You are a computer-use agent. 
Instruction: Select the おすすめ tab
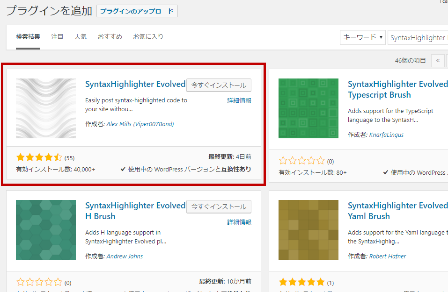coord(110,36)
